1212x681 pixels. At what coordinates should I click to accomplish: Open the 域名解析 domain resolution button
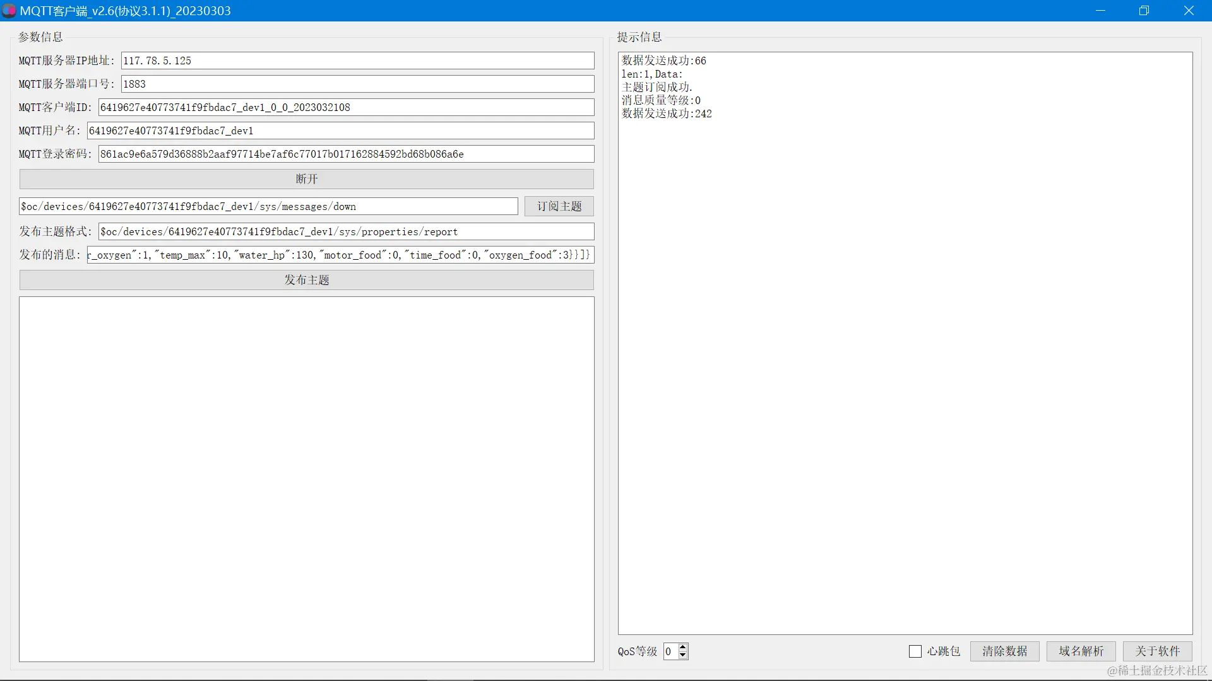pos(1081,651)
